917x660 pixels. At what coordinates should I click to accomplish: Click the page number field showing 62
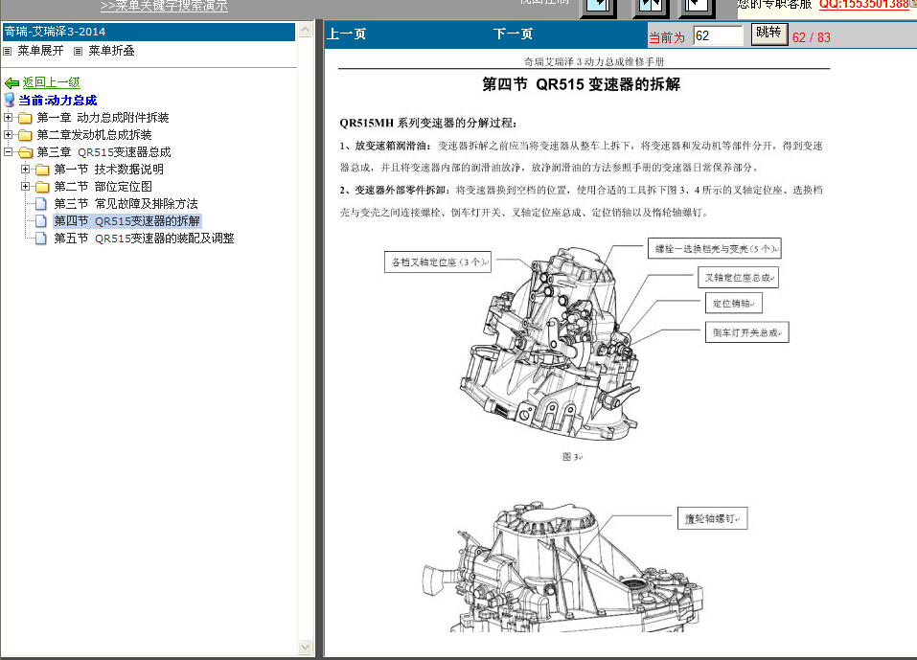click(x=718, y=35)
